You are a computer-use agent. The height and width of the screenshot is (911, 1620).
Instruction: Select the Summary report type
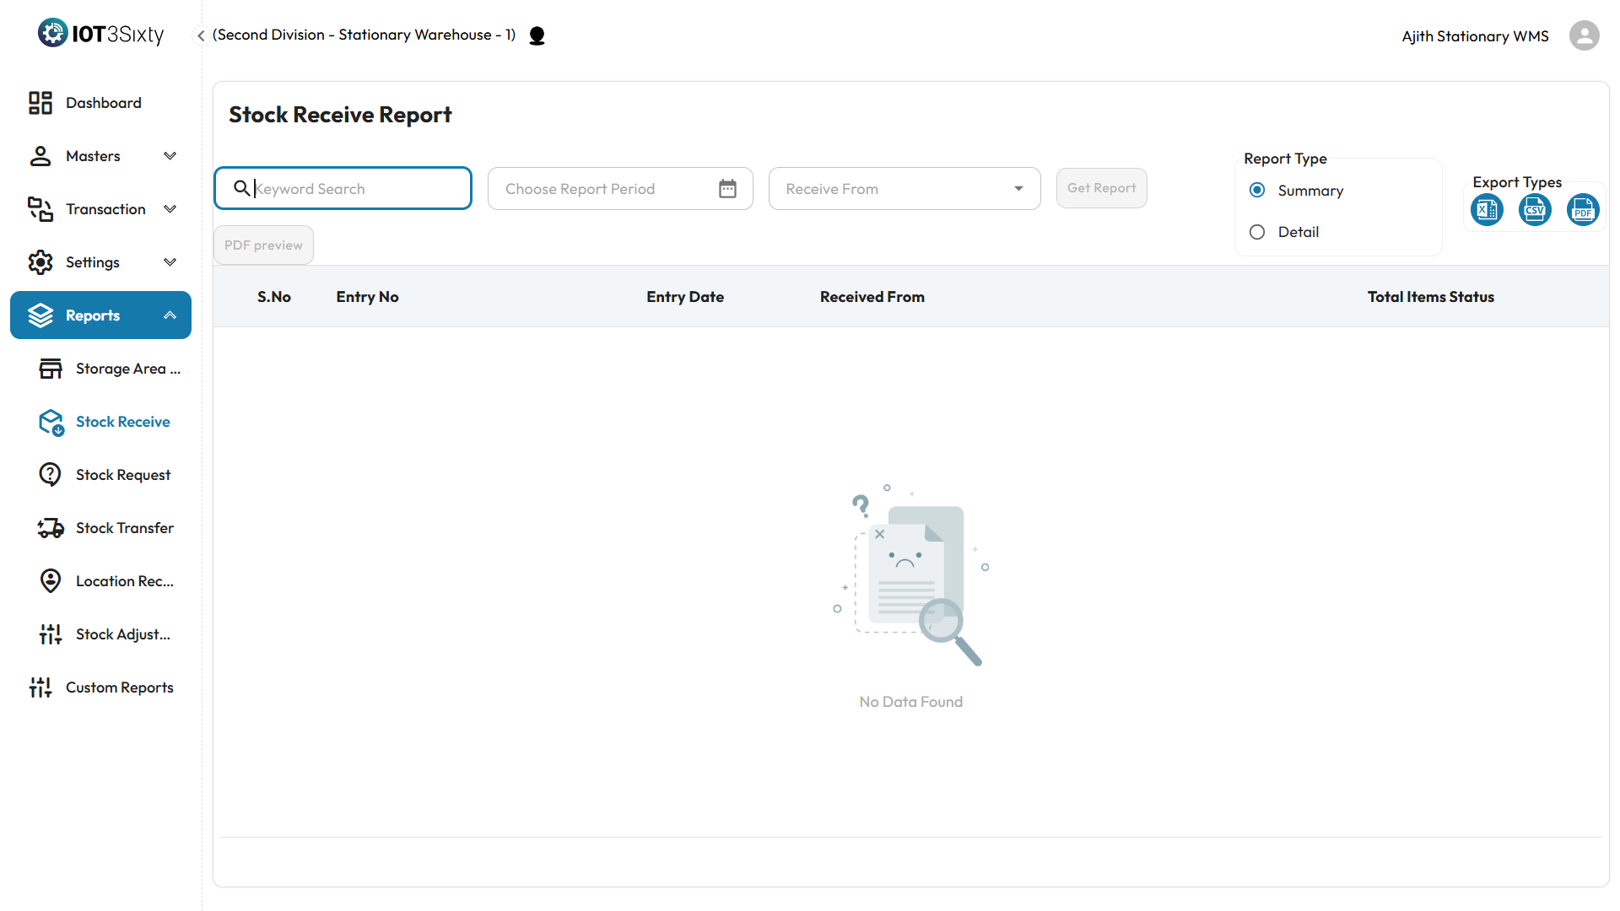point(1257,191)
